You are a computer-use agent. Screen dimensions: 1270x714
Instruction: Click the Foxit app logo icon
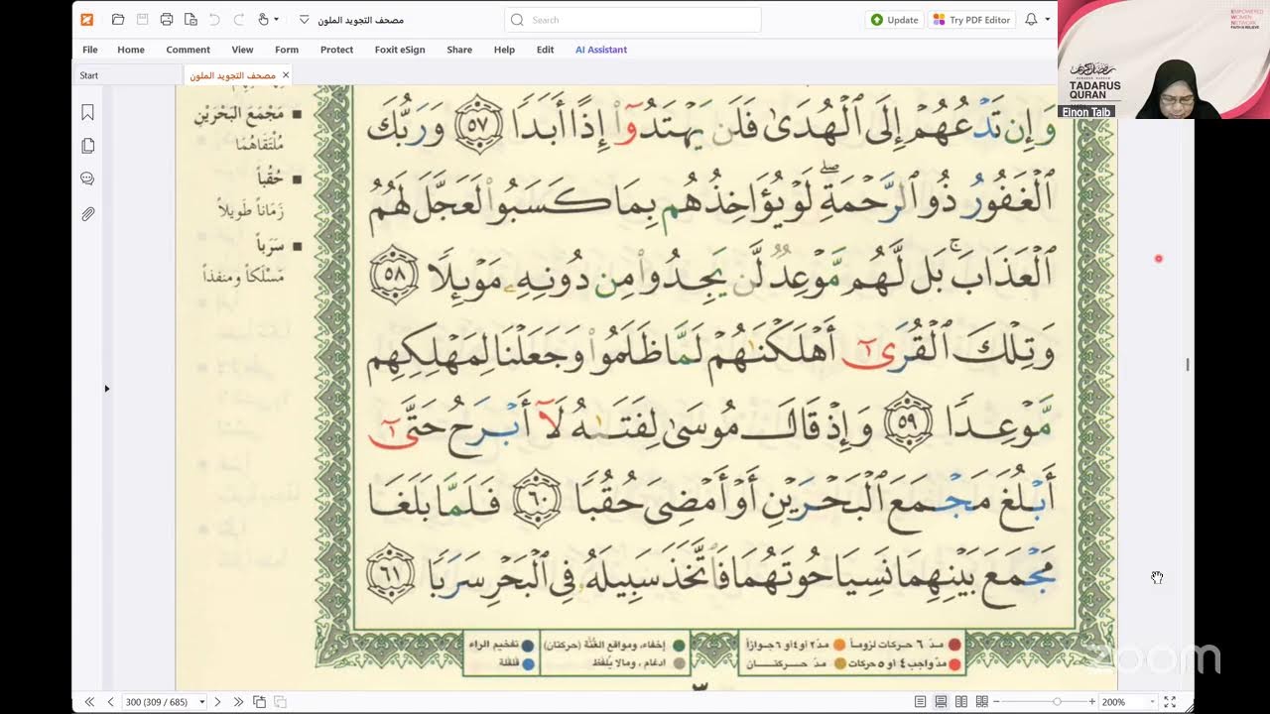[x=87, y=20]
